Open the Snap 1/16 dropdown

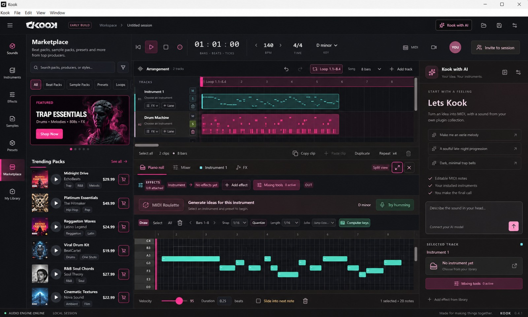pyautogui.click(x=240, y=223)
